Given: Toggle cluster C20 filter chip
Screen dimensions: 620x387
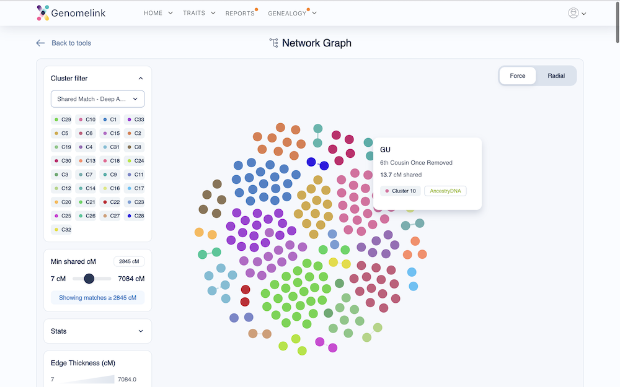Looking at the screenshot, I should (61, 202).
